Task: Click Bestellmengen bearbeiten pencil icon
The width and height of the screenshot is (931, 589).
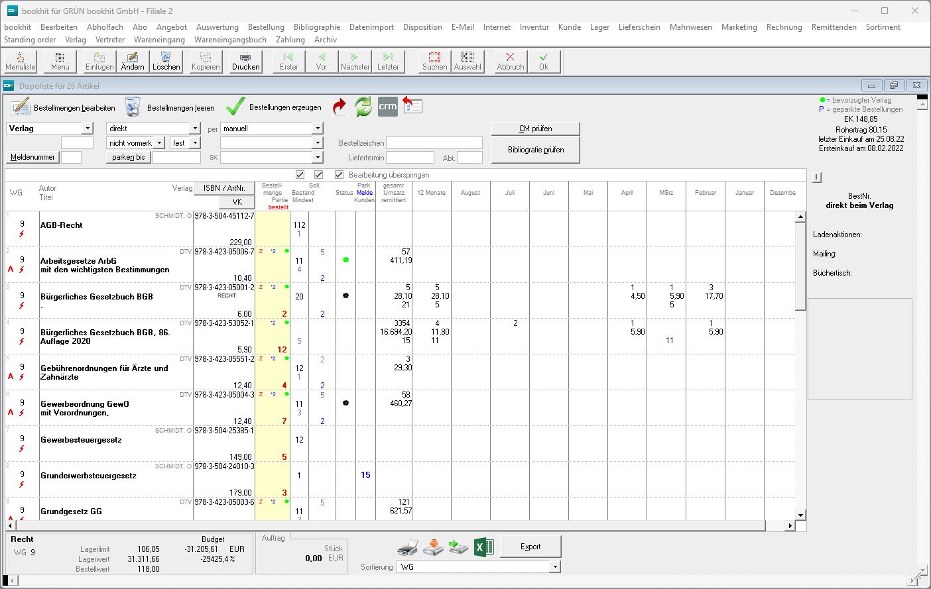Action: (x=21, y=107)
